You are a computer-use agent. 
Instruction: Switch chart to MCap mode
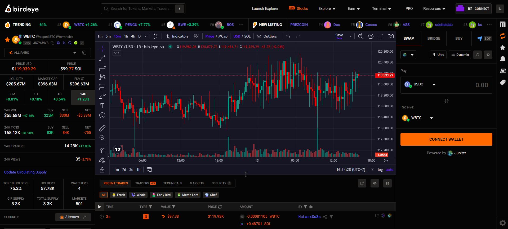pos(223,36)
